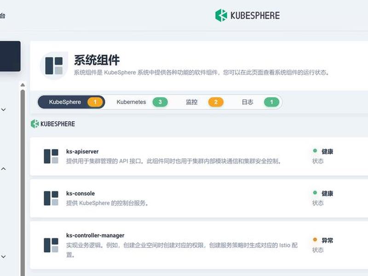Click the 状态 label under ks-console status
The width and height of the screenshot is (368, 276).
(318, 203)
